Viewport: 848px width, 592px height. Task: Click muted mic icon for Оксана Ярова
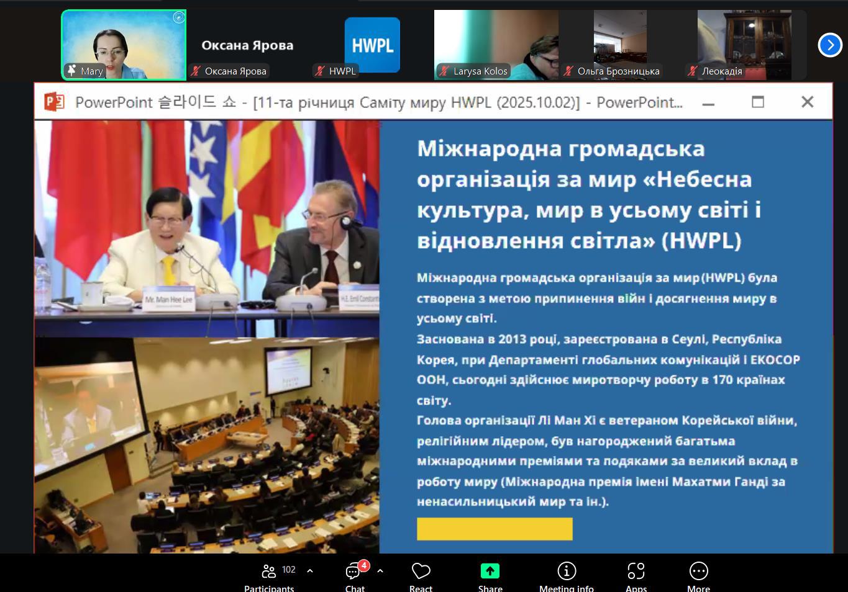click(196, 71)
